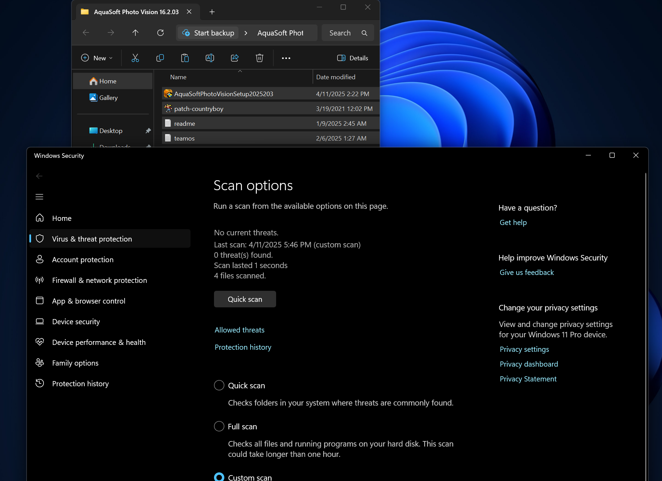Maximize the Windows Security window
The height and width of the screenshot is (481, 662).
tap(612, 155)
